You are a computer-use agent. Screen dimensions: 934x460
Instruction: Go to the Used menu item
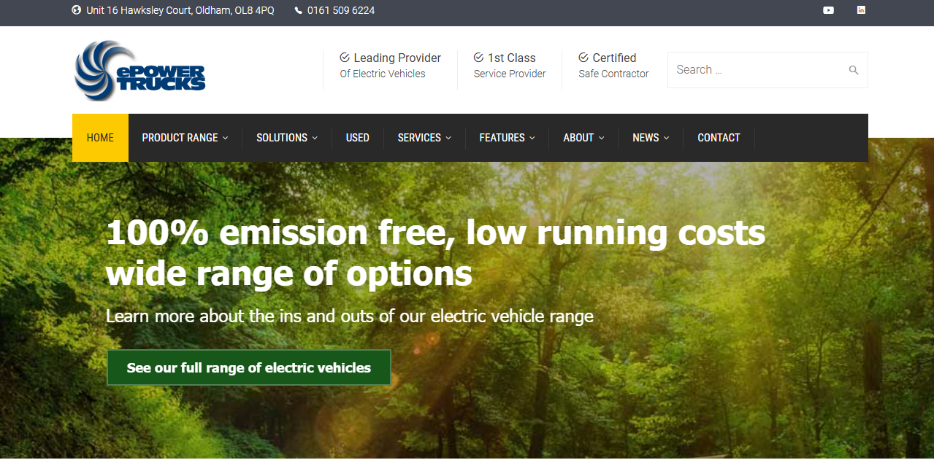[x=357, y=138]
